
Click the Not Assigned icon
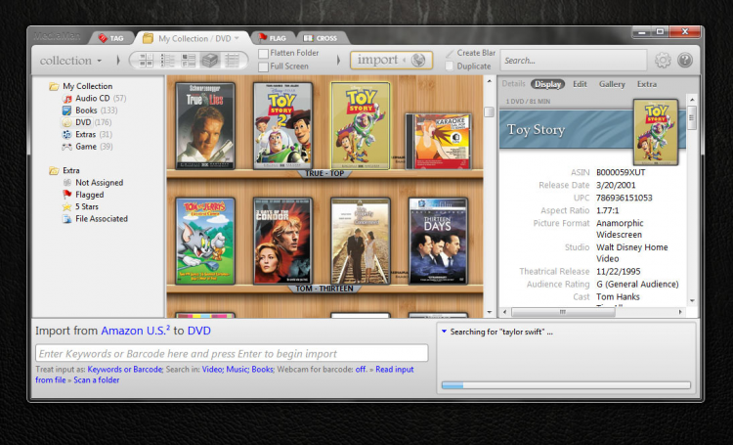(67, 183)
